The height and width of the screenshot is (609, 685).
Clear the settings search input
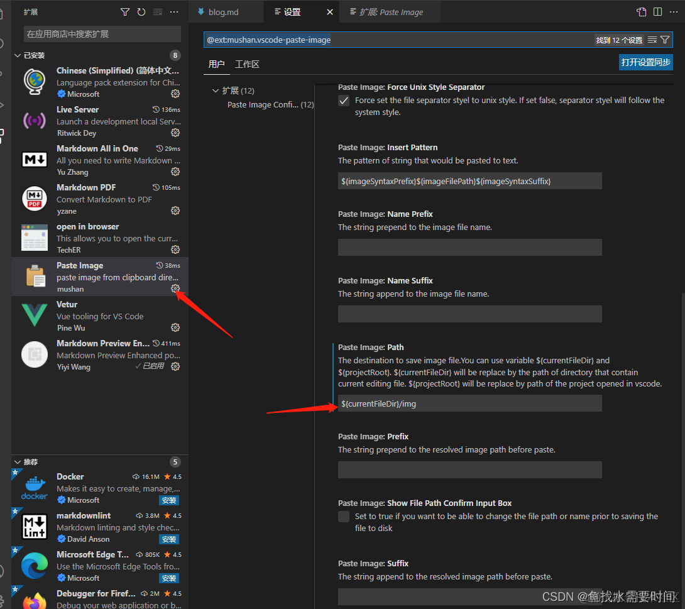pos(652,40)
